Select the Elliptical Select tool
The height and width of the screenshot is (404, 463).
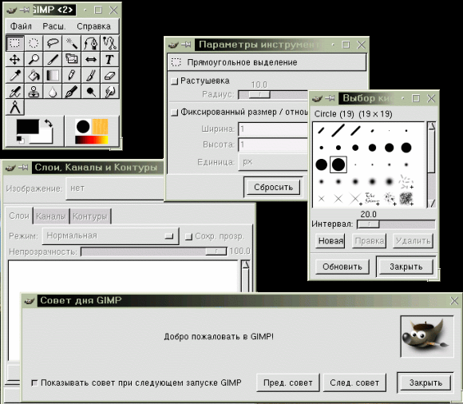[34, 43]
